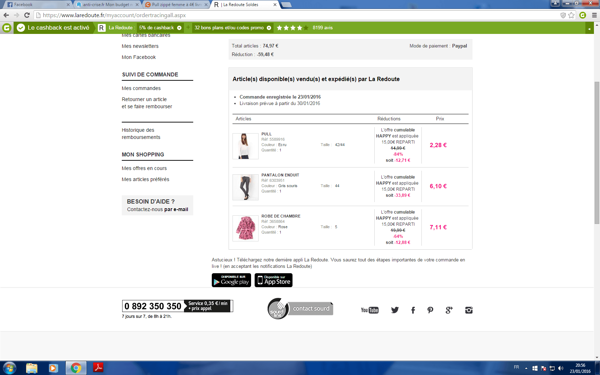Click the page vertical scrollbar
This screenshot has width=600, height=375.
click(x=597, y=154)
